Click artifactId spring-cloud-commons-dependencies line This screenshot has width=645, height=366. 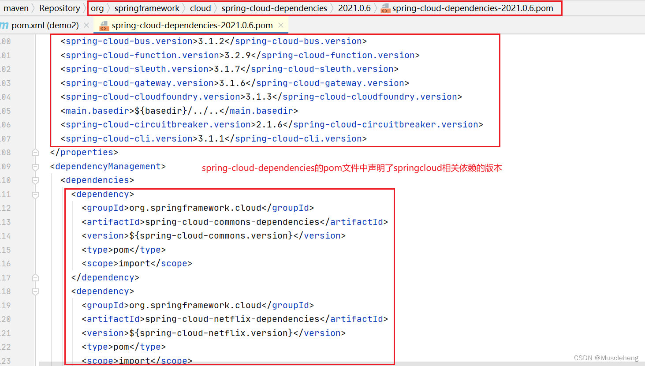click(235, 222)
